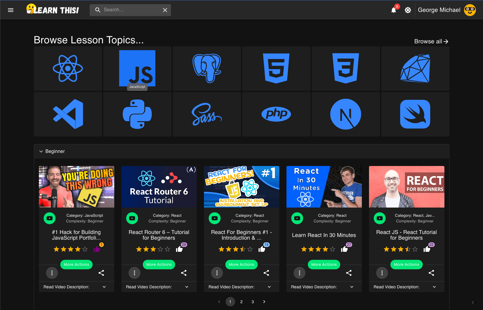Open the VS Code lesson topic
Viewport: 483px width, 310px height.
coord(68,114)
